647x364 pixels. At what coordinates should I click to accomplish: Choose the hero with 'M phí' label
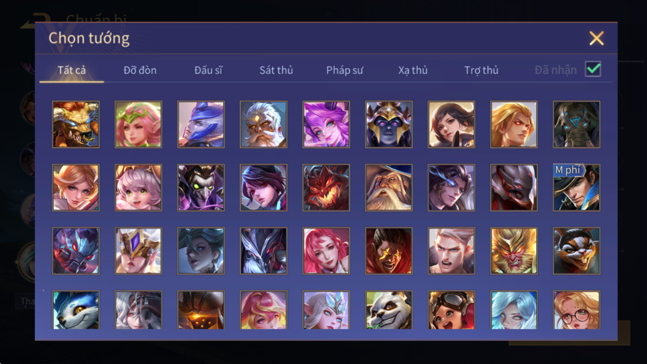click(576, 188)
